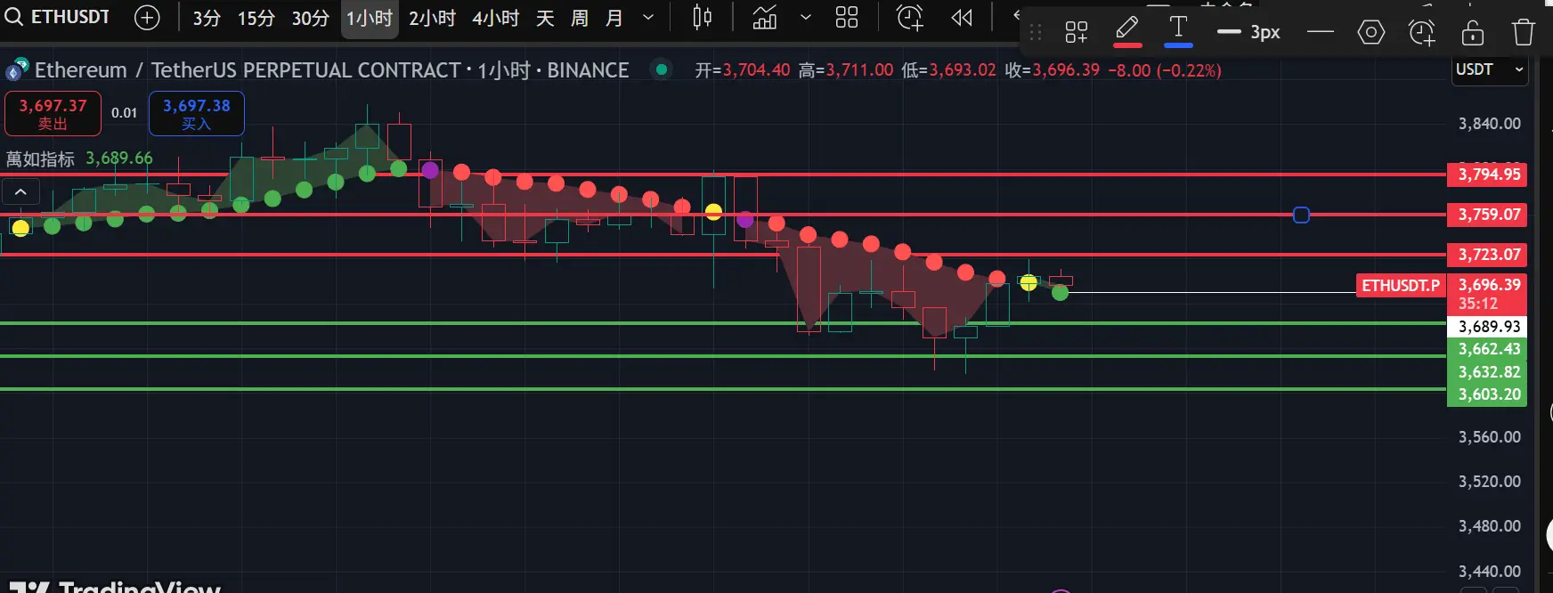Click the ETHUSDT.P symbol price tag
Viewport: 1553px width, 593px height.
coord(1401,286)
